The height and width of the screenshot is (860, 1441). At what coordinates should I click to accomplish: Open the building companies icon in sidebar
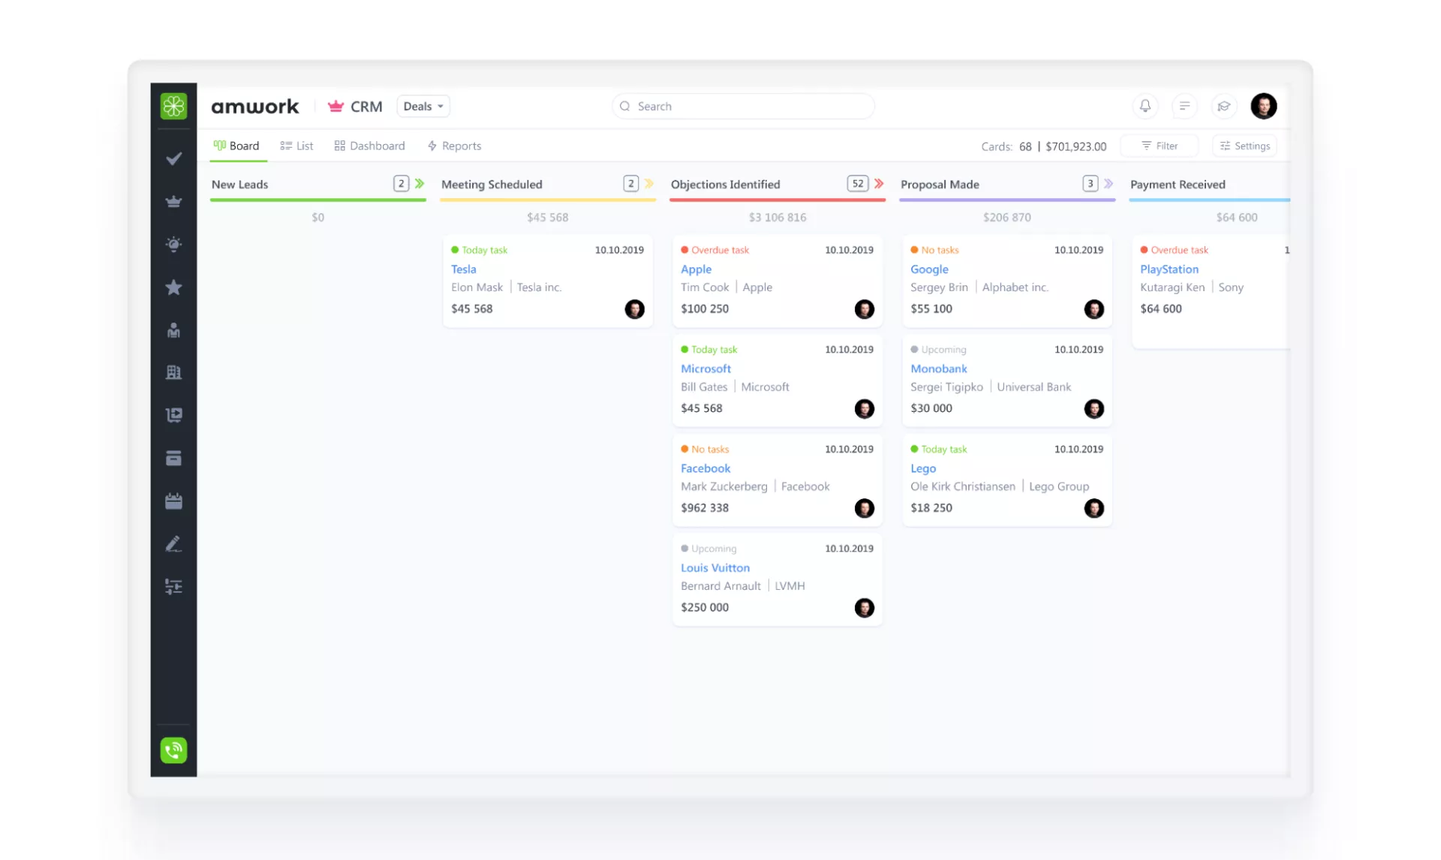pos(173,372)
